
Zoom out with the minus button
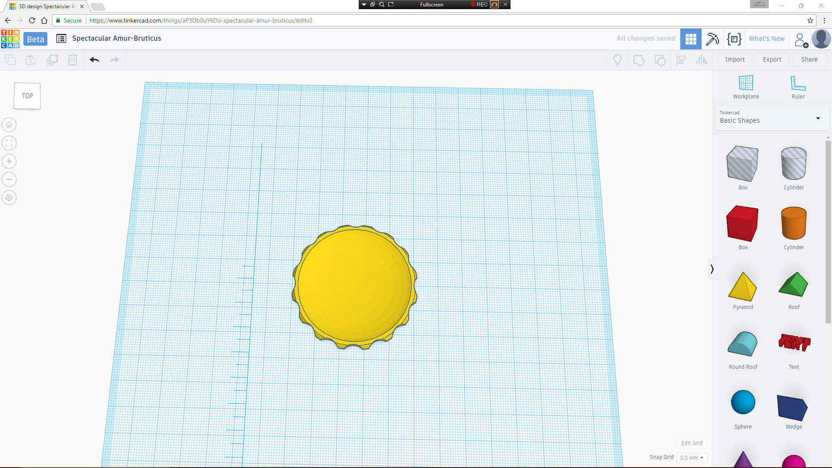coord(9,179)
